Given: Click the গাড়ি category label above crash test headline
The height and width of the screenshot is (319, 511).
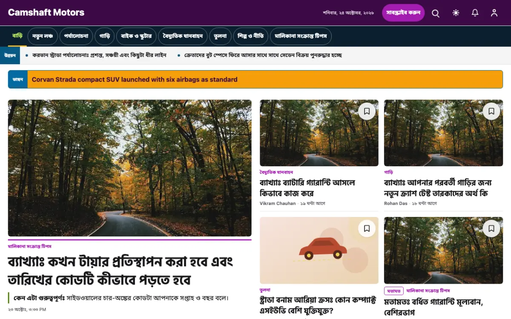Looking at the screenshot, I should click(388, 172).
